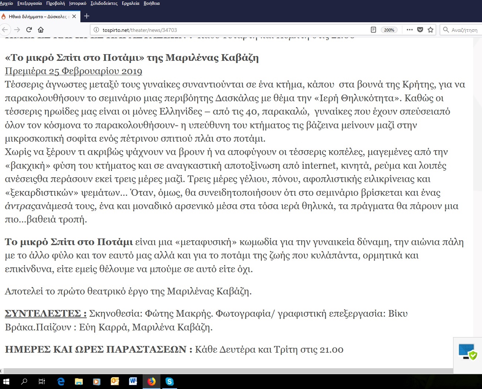This screenshot has height=389, width=482.
Task: Open Task View on the taskbar
Action: [42, 382]
